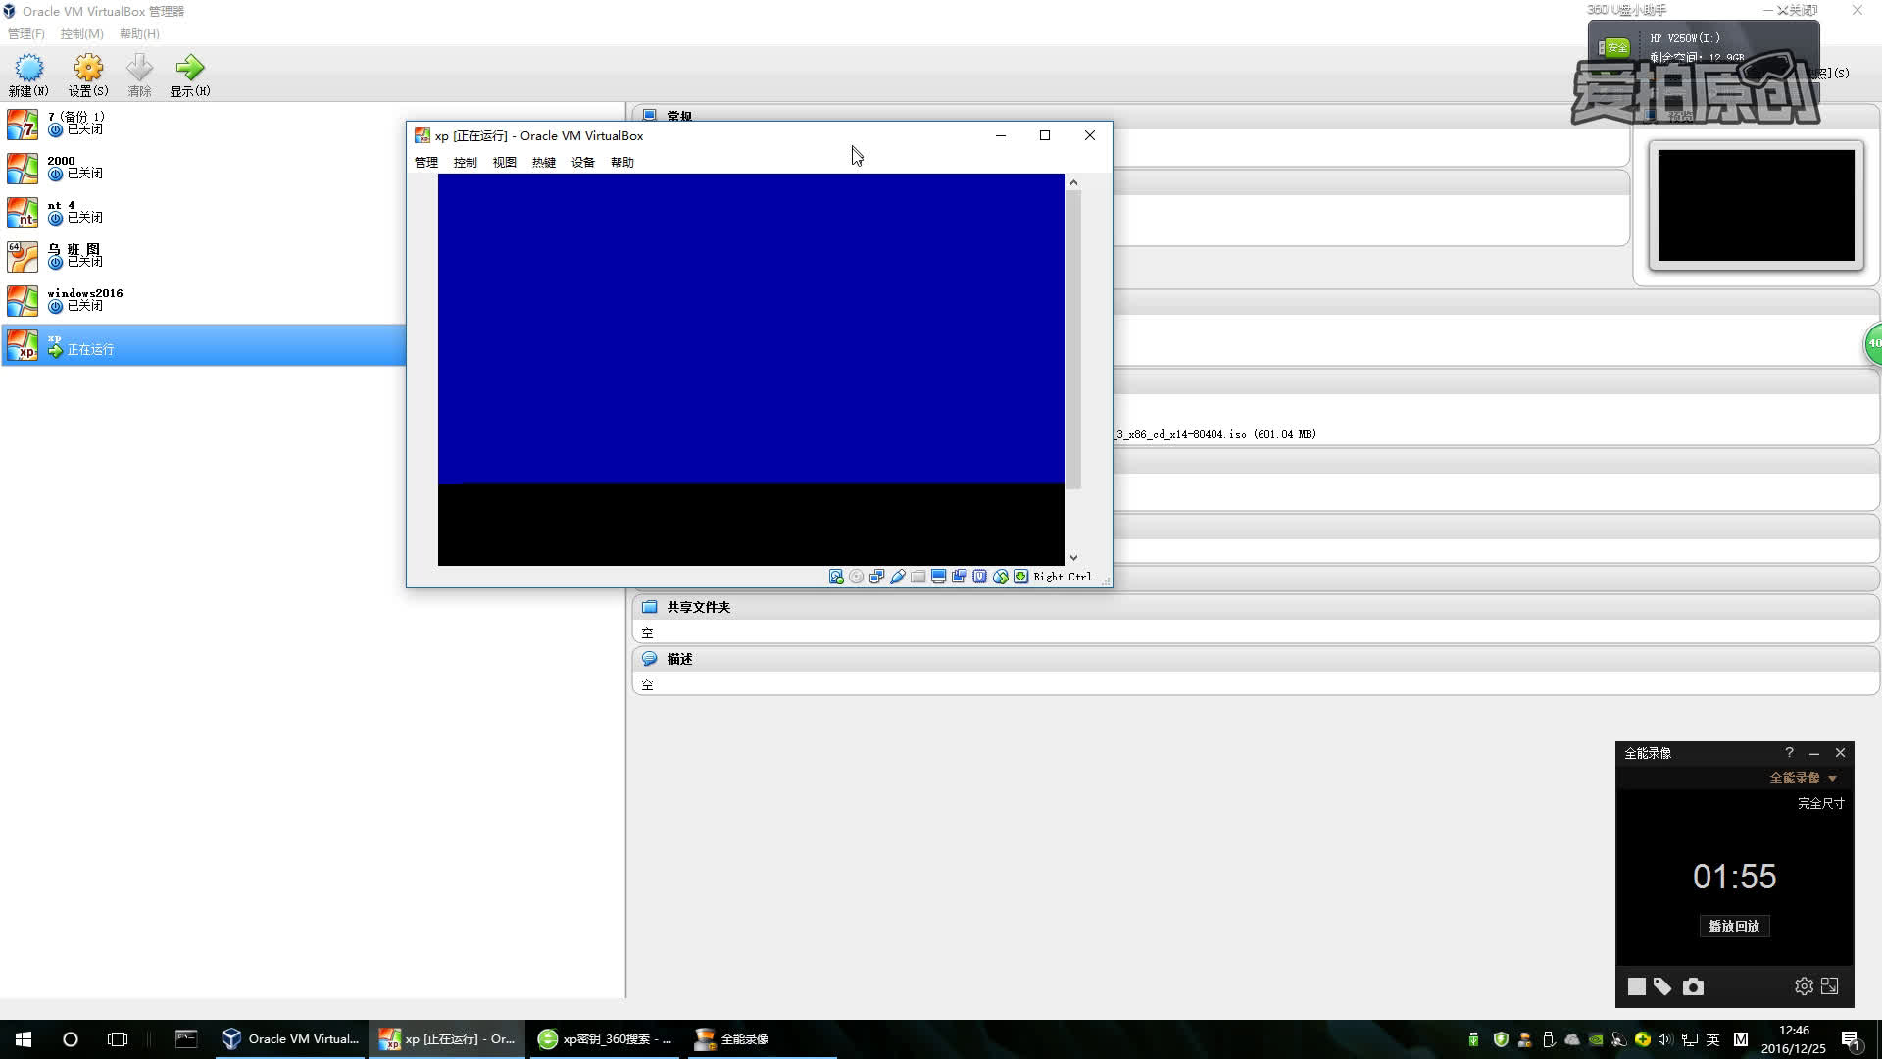Click the display monitor icon in VM status bar
The image size is (1882, 1059).
[x=938, y=577]
